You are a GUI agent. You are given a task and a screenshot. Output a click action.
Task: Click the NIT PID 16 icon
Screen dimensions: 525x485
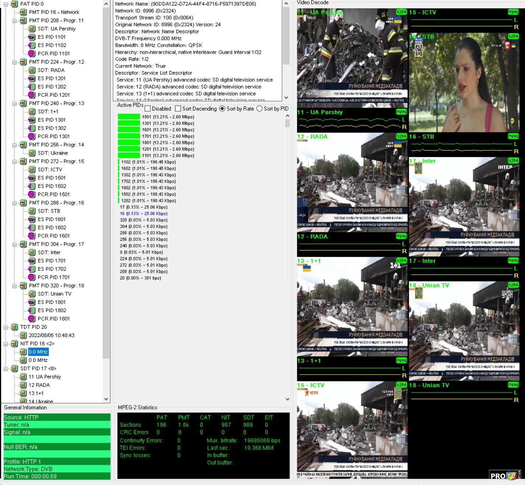pyautogui.click(x=14, y=344)
